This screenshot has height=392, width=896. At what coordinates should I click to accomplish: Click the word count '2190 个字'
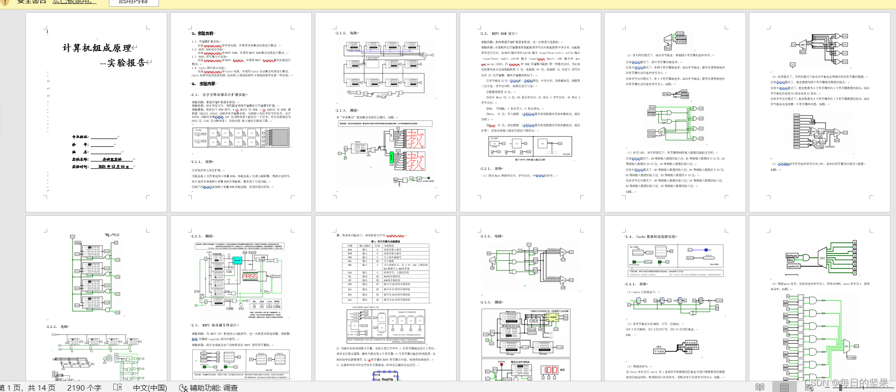pyautogui.click(x=84, y=388)
